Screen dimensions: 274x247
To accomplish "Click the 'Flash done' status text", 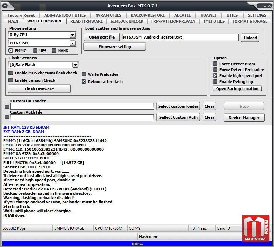I will (x=148, y=237).
